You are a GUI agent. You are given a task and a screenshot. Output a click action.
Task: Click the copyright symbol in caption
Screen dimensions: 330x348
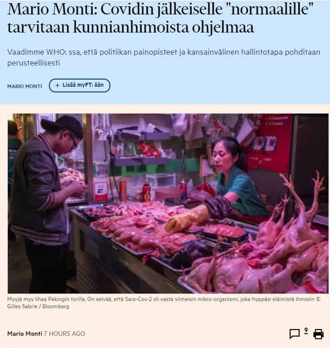(318, 299)
